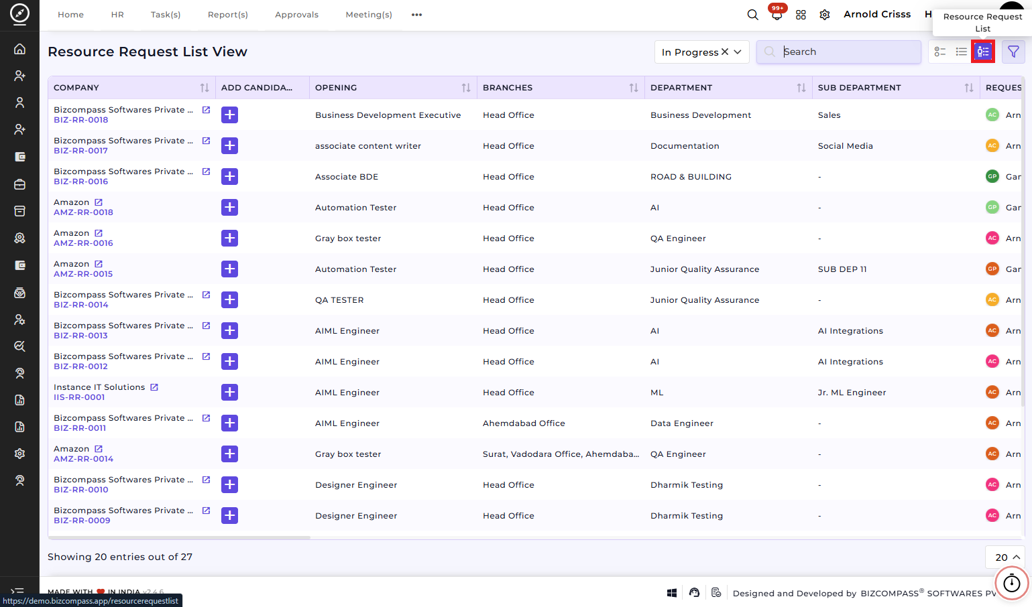Select the 'associate content writer' opening cell
The height and width of the screenshot is (607, 1032).
tap(368, 146)
